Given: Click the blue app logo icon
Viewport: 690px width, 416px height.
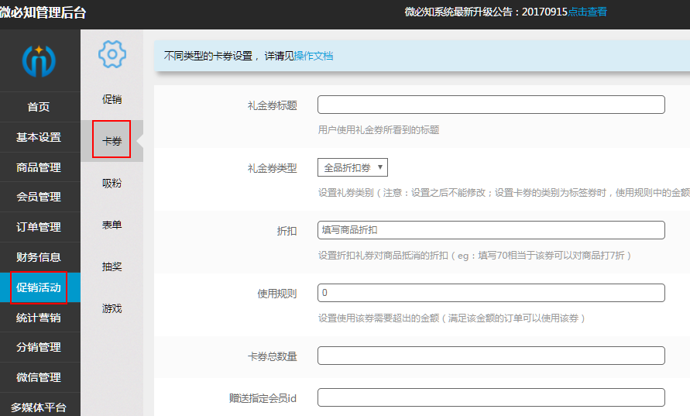Looking at the screenshot, I should click(39, 60).
